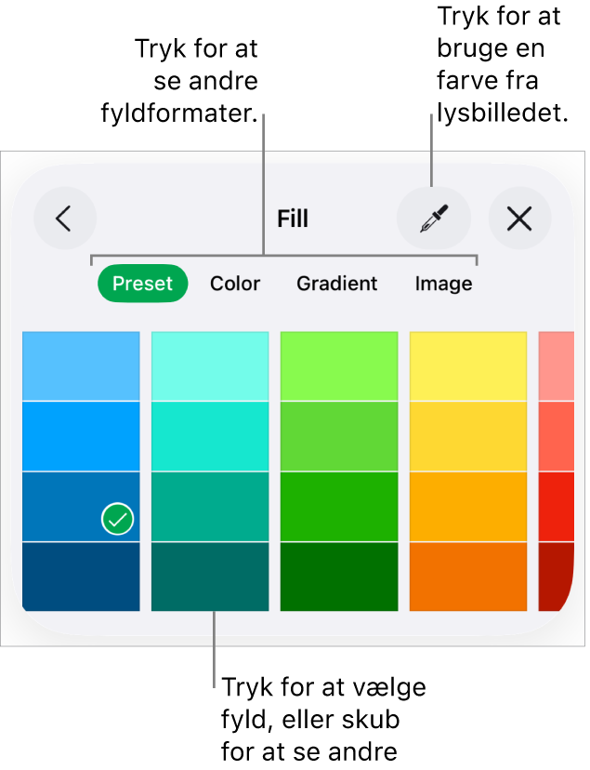Open the Gradient tab

point(336,284)
